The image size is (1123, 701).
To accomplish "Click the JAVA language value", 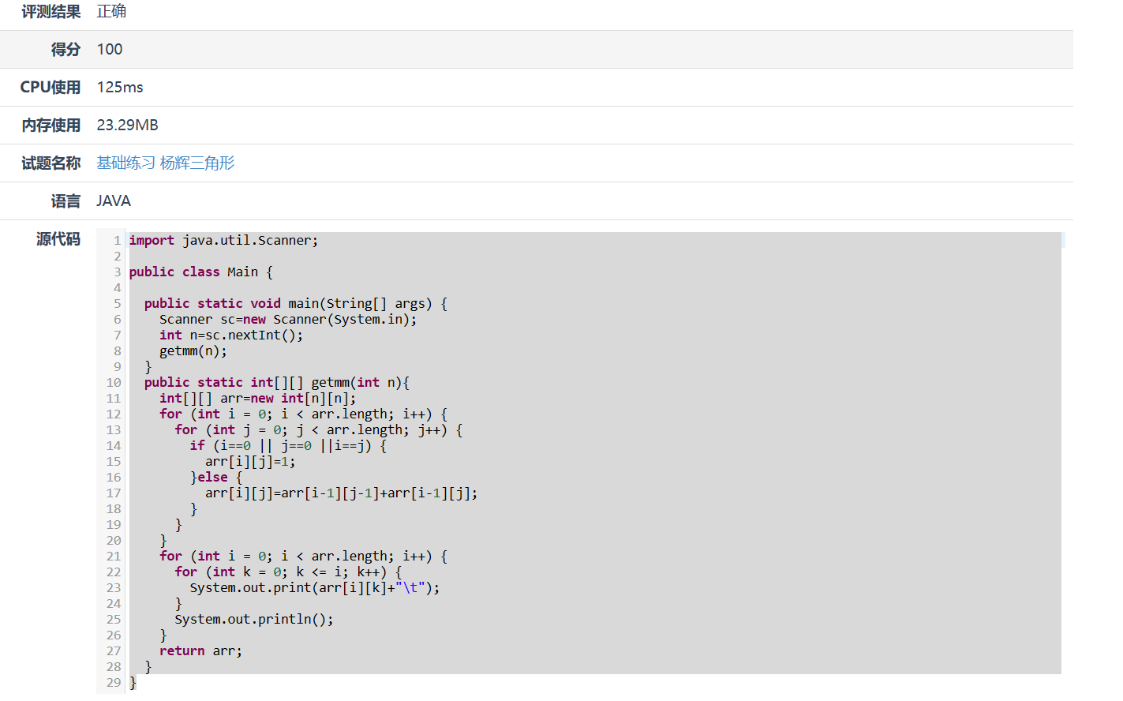I will pyautogui.click(x=114, y=201).
